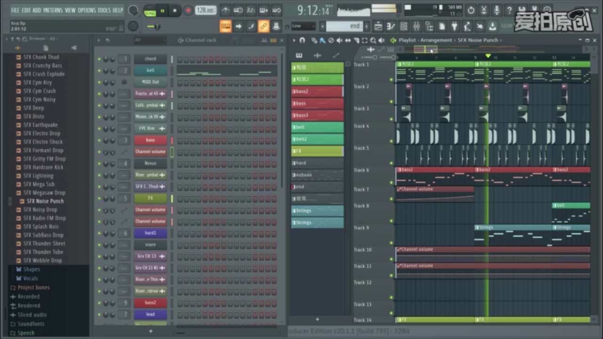Image resolution: width=603 pixels, height=339 pixels.
Task: Select the Draw pencil tool in Playlist
Action: [314, 40]
